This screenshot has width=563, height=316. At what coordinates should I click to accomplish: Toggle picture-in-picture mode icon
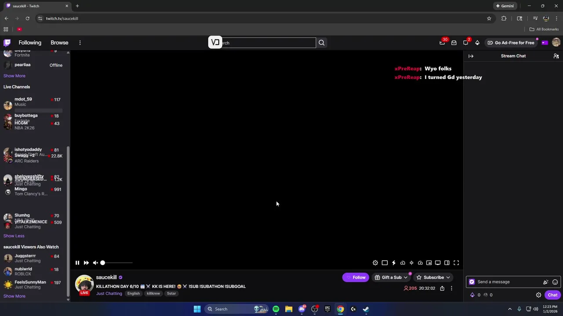coord(429,263)
